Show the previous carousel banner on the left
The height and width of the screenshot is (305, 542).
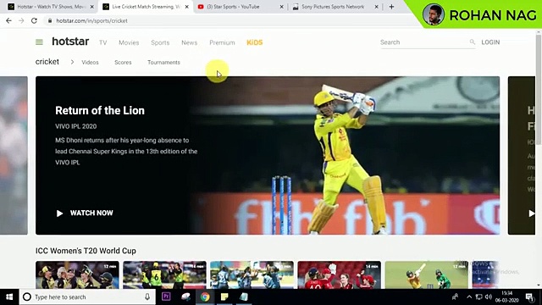pyautogui.click(x=14, y=155)
